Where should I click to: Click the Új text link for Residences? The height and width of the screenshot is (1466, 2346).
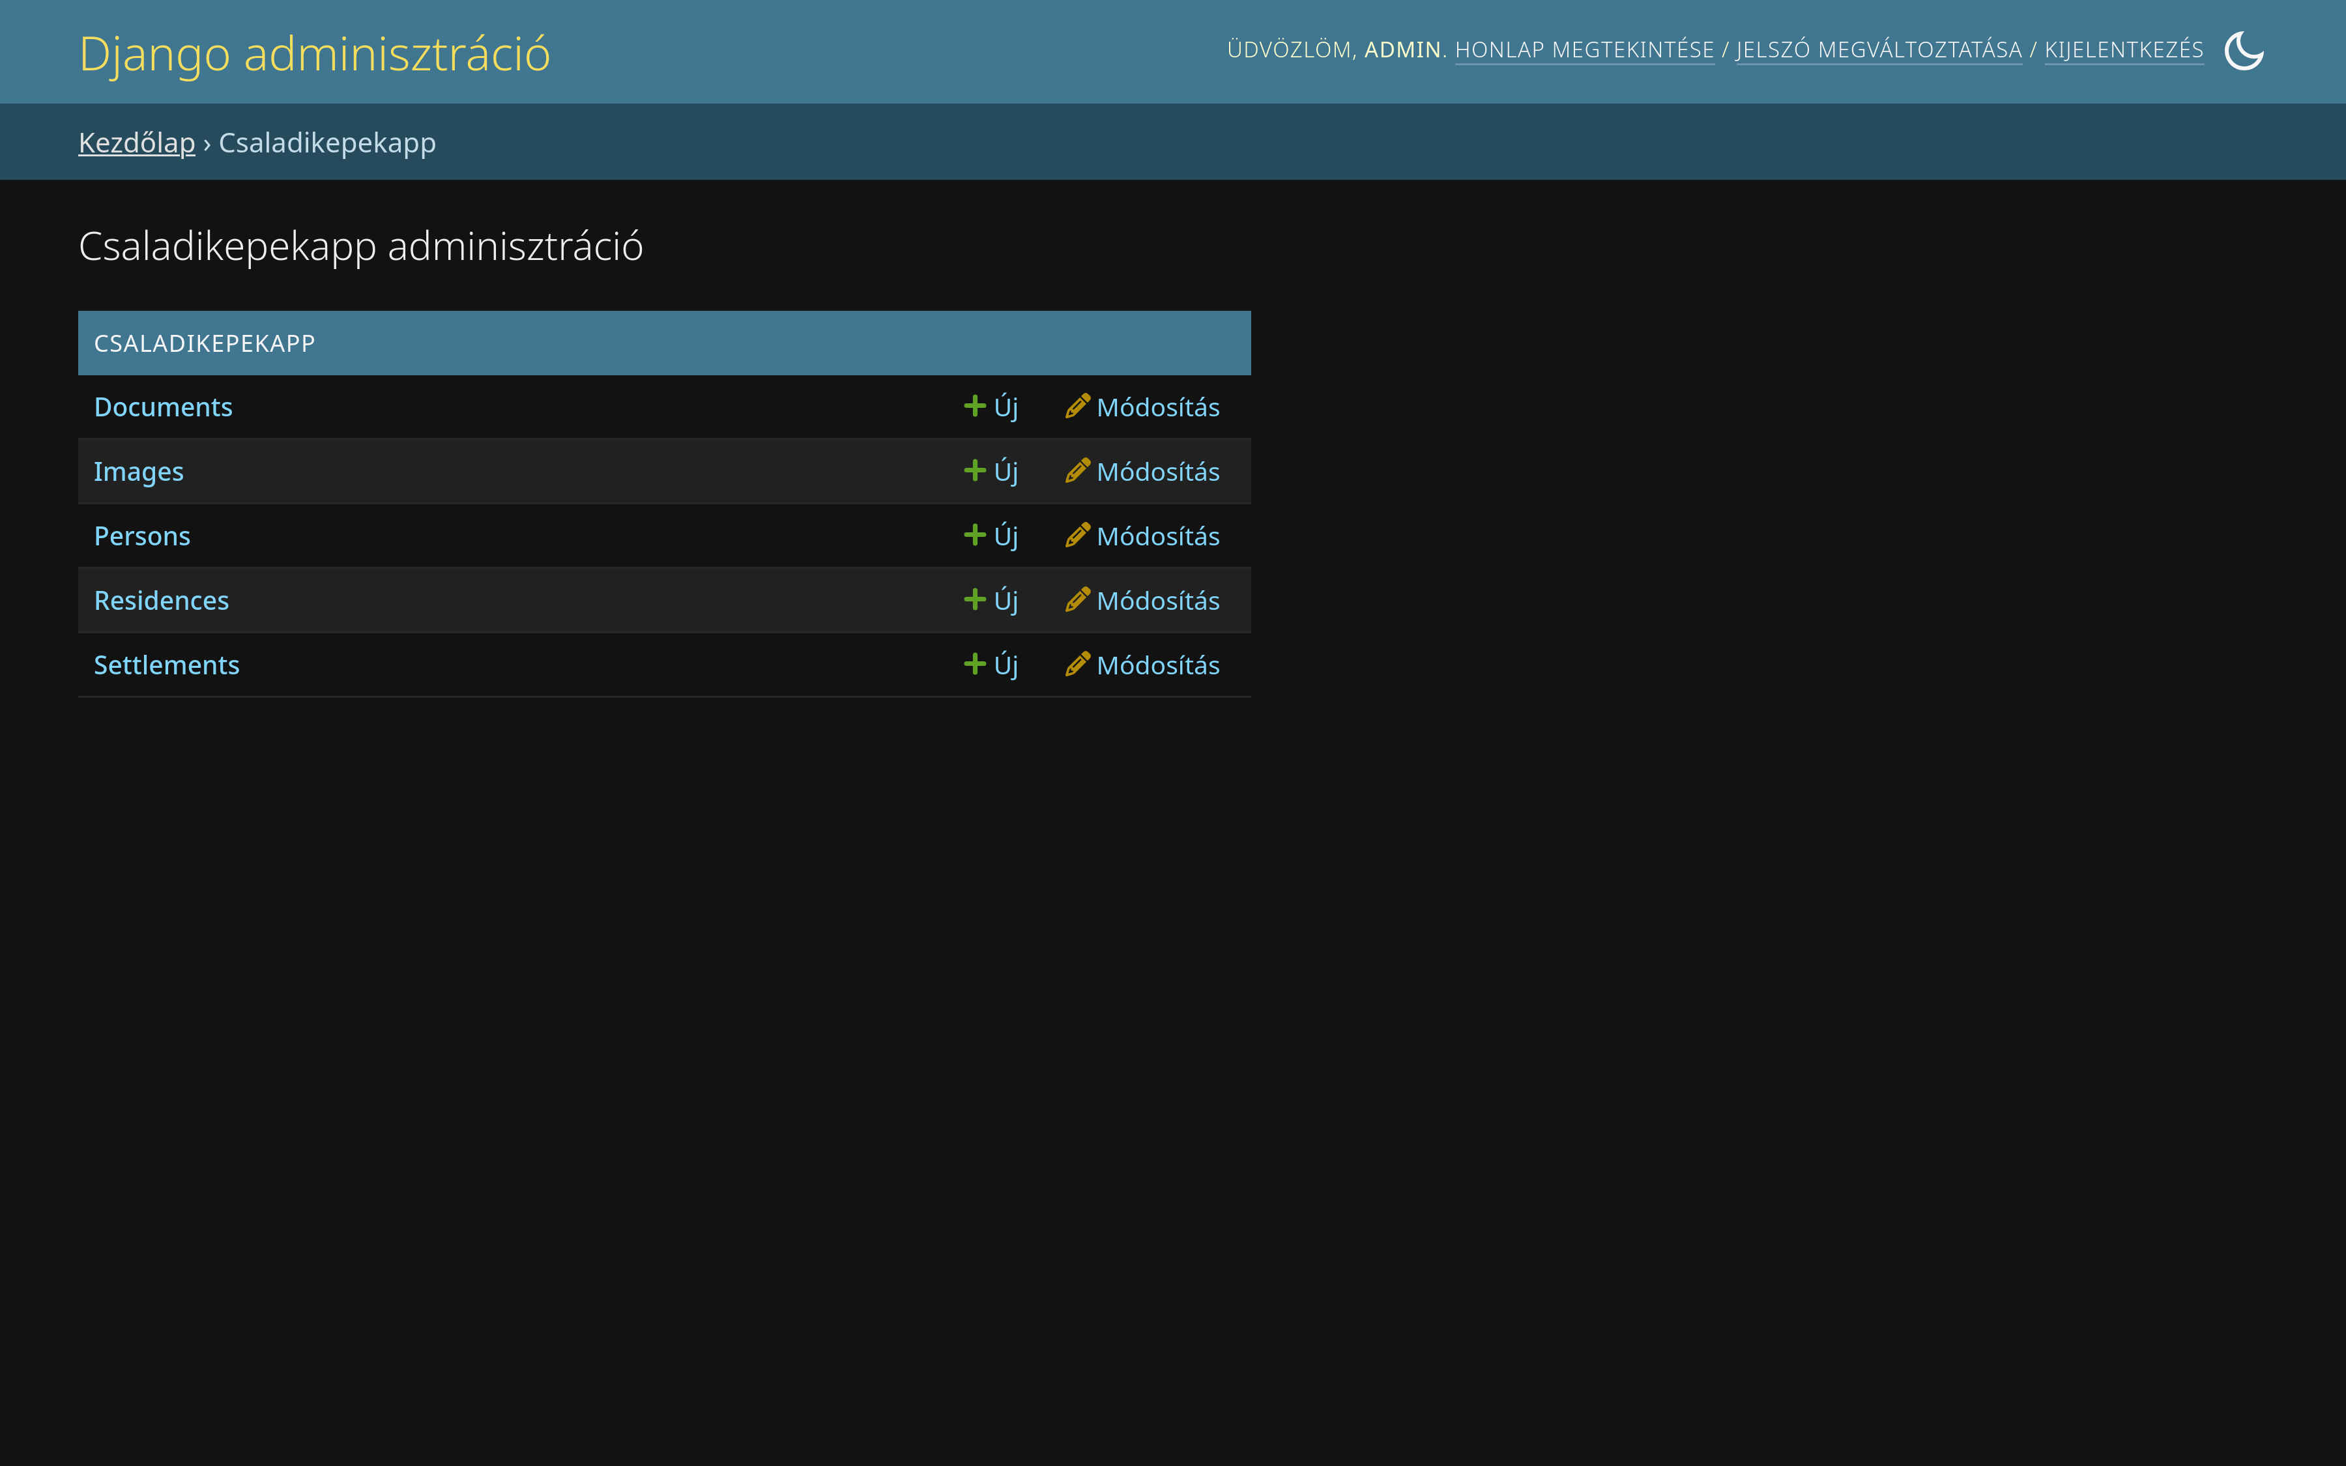pos(1006,601)
